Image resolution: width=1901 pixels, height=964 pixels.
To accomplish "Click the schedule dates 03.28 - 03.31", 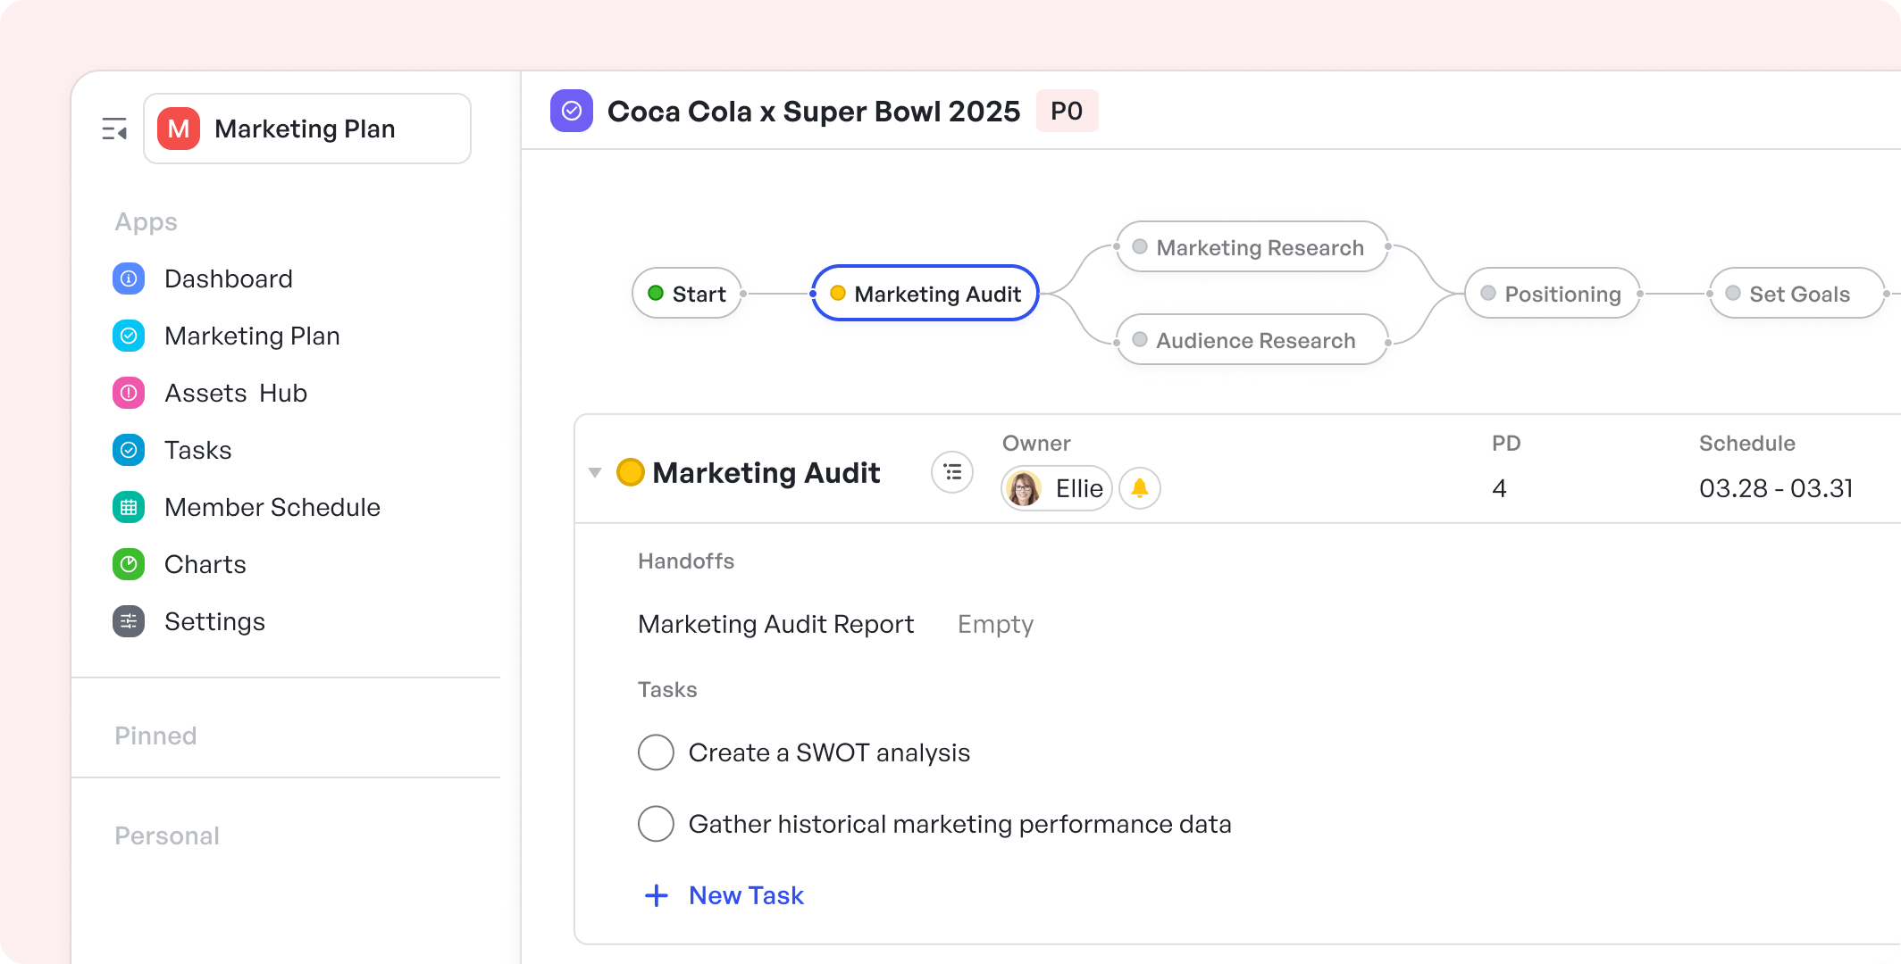I will pos(1776,488).
